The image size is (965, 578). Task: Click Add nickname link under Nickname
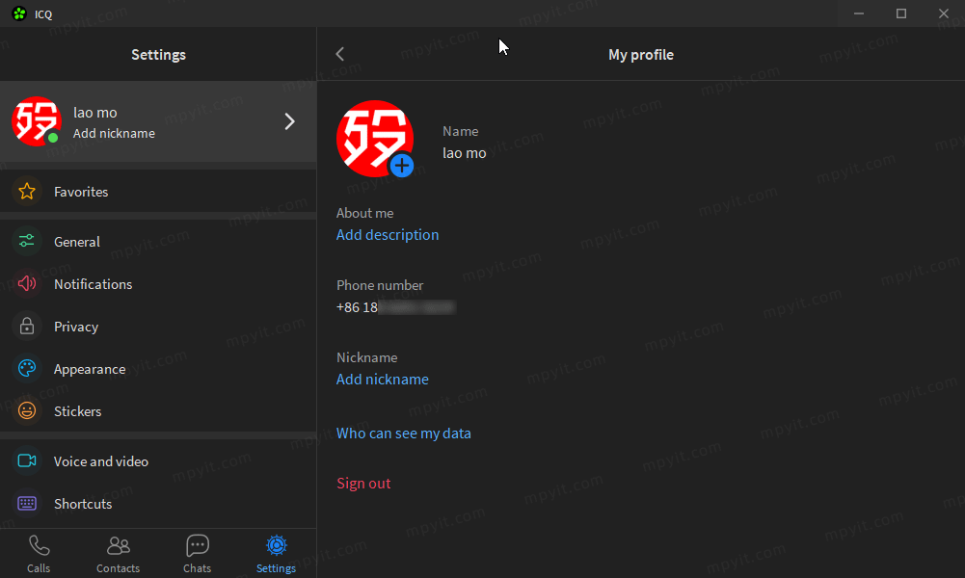pyautogui.click(x=382, y=380)
